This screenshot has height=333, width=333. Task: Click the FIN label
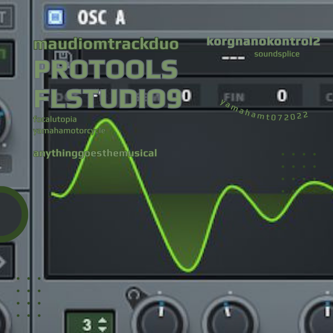234,97
